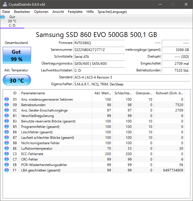The image size is (193, 201).
Task: Open the Ansicht menu
Action: [58, 12]
